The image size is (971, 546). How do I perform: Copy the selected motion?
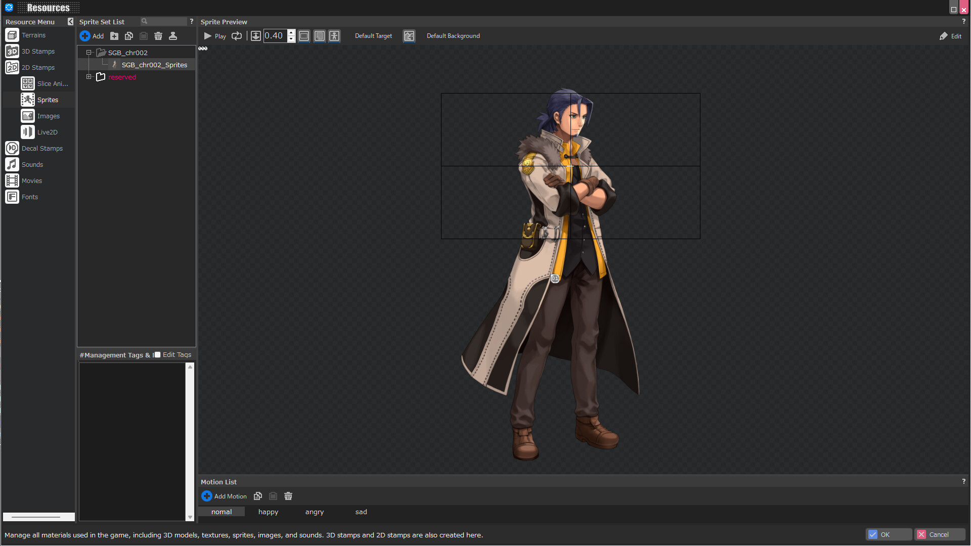click(x=258, y=496)
